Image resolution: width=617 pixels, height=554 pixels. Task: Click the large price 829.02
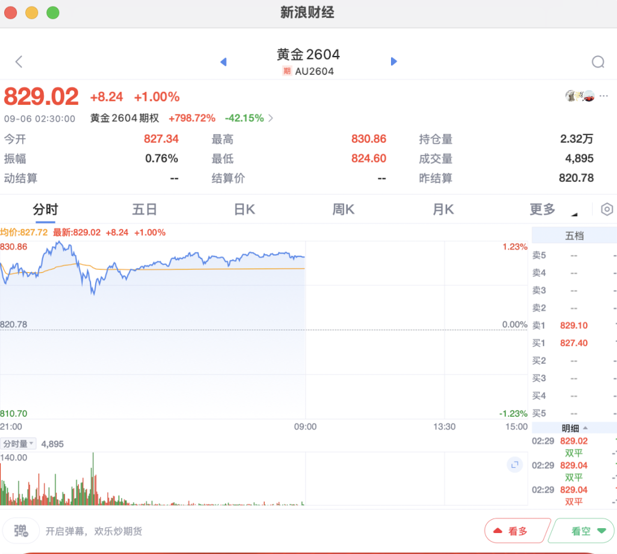(x=42, y=97)
